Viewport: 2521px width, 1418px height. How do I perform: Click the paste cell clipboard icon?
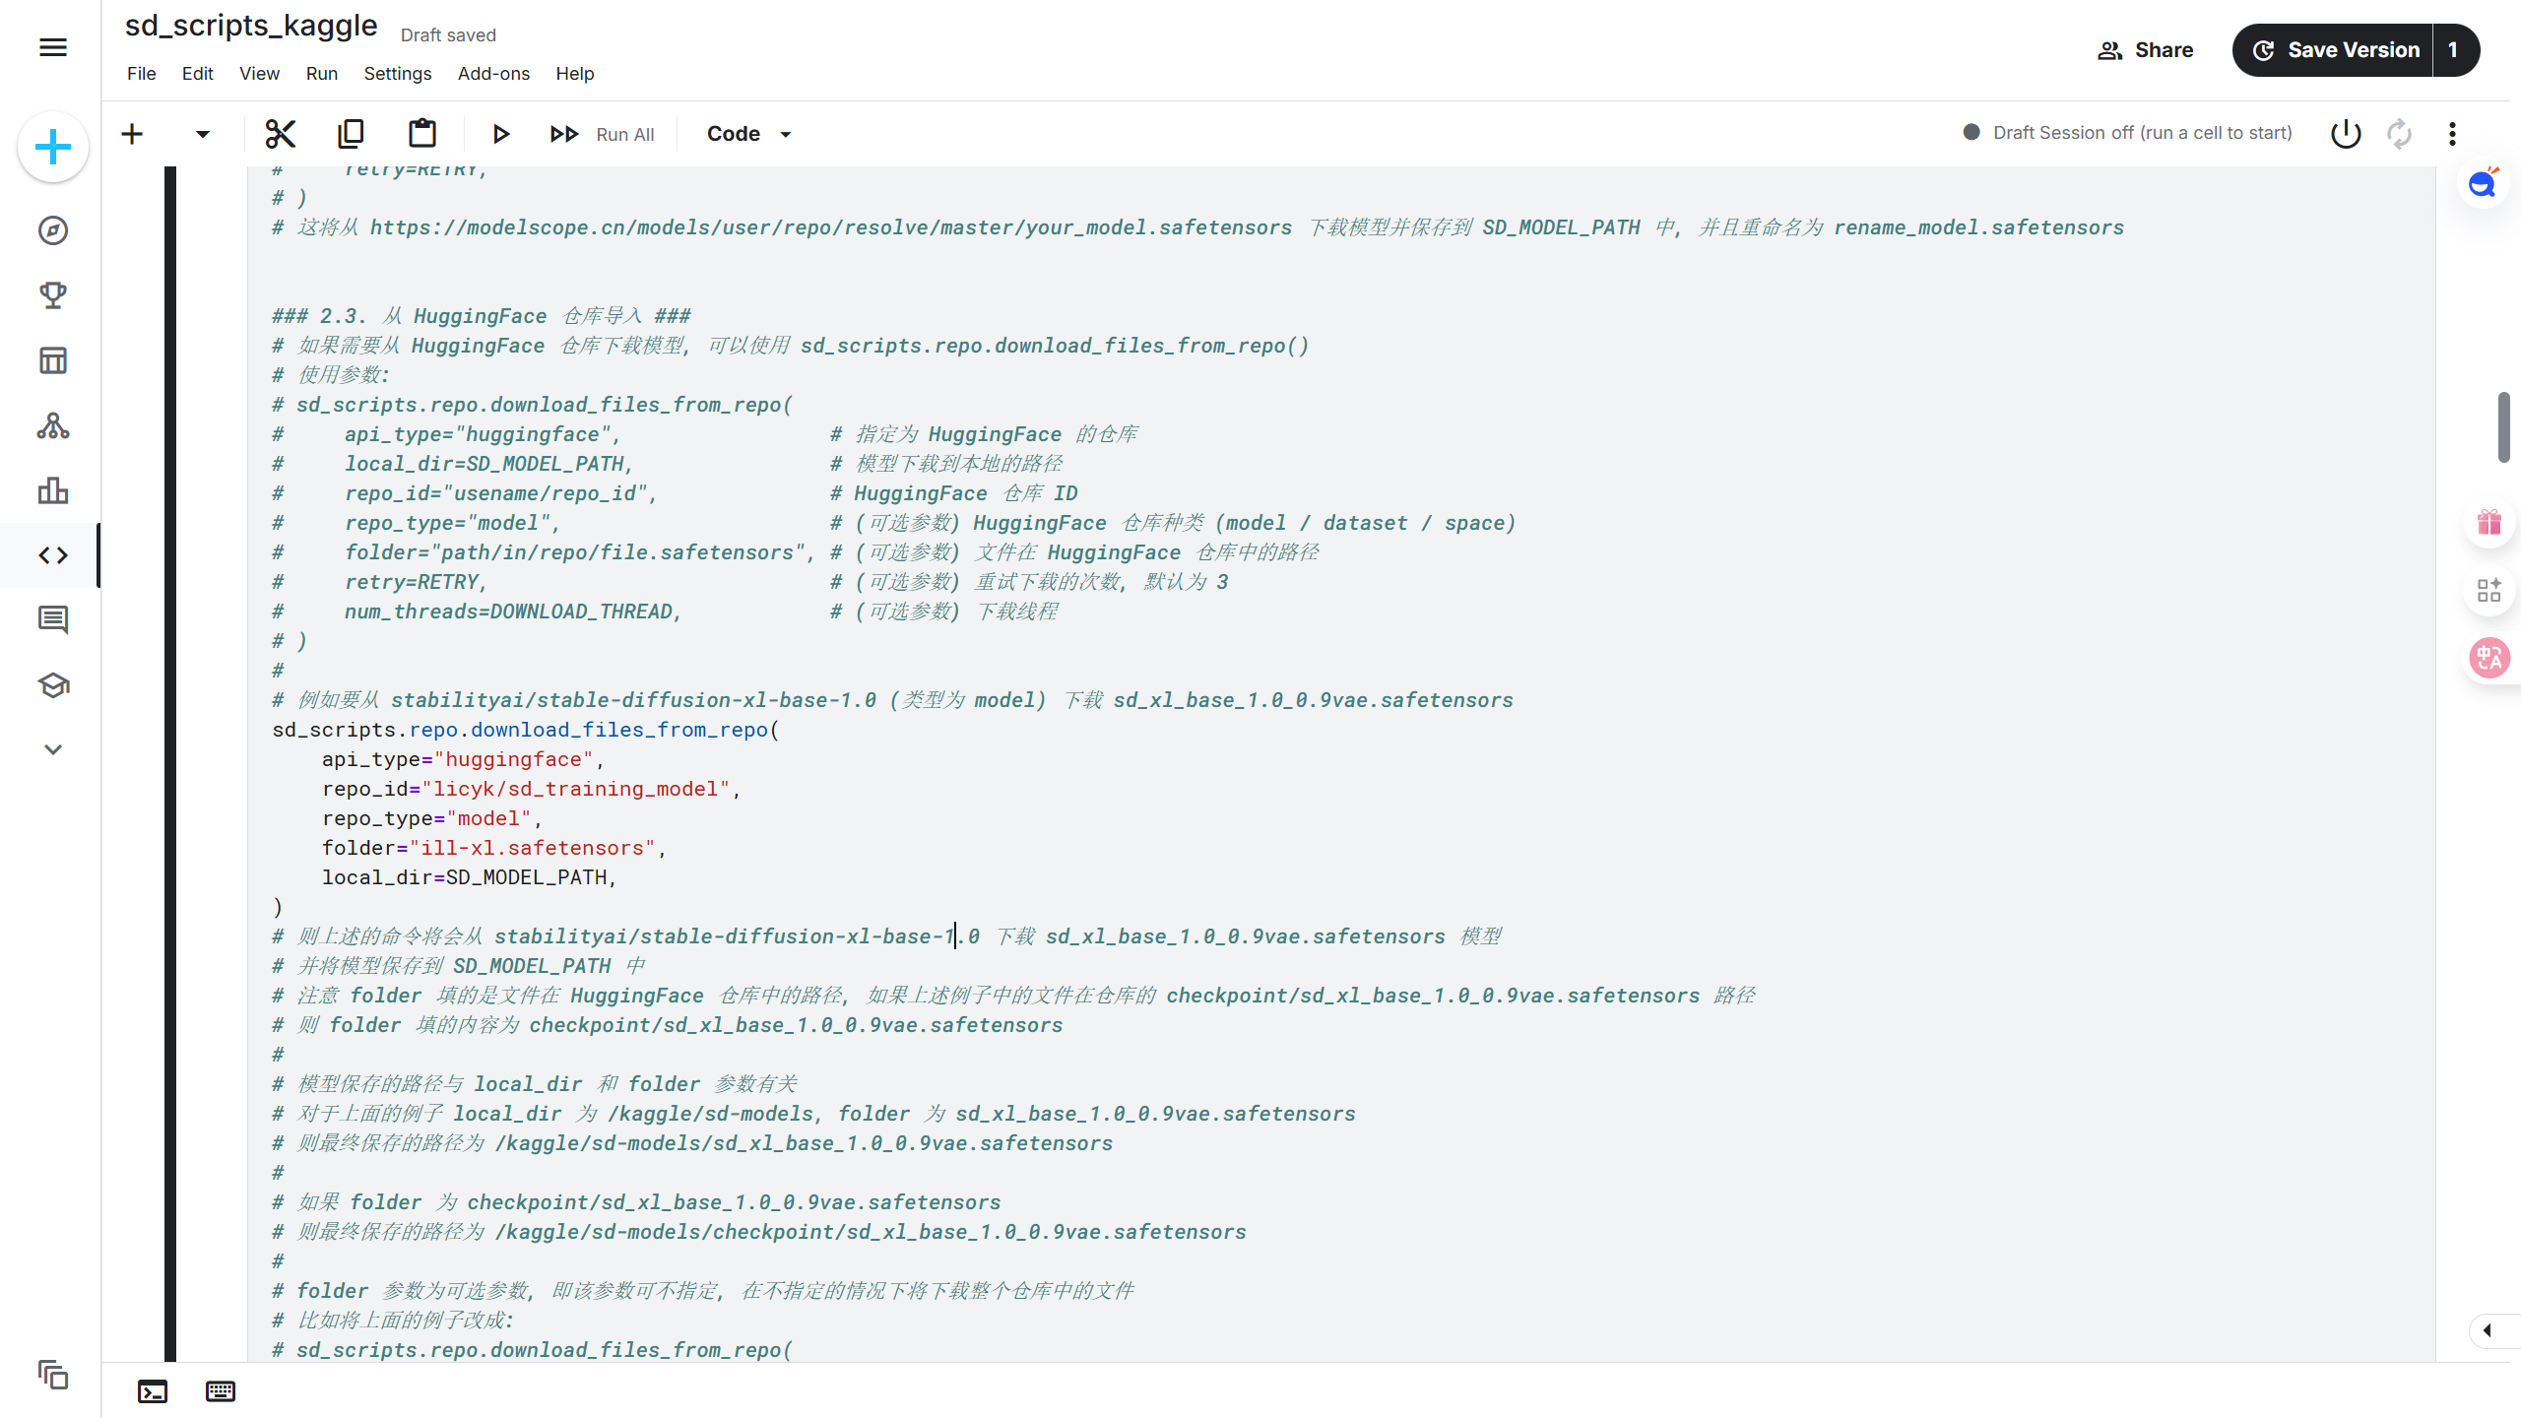pos(422,134)
